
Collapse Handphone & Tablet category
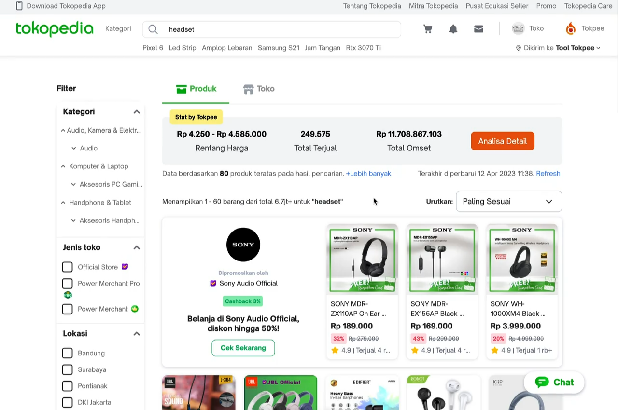click(x=63, y=203)
